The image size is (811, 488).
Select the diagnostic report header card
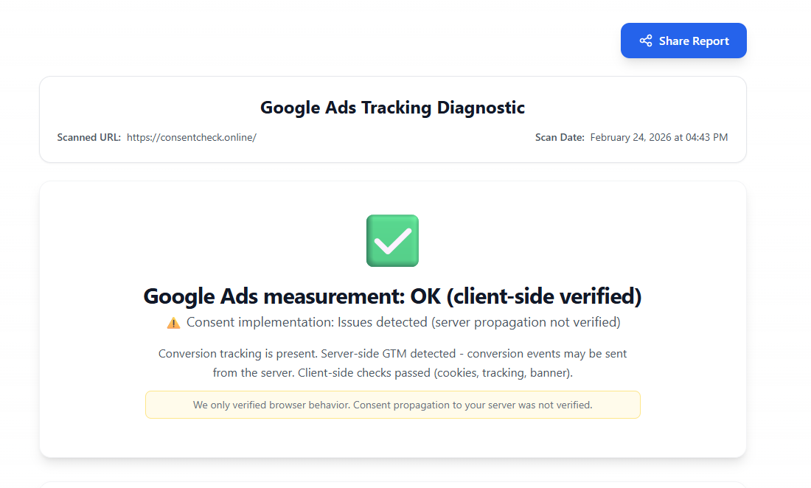tap(391, 119)
